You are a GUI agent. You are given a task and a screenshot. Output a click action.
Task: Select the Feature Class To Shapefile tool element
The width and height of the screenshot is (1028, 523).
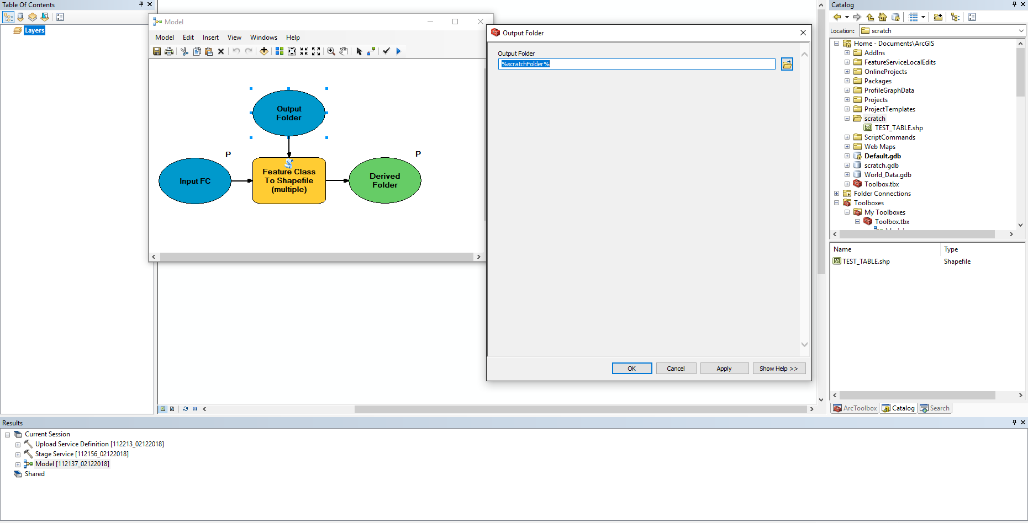289,181
